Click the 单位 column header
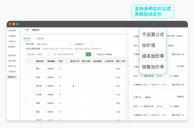 tap(61, 61)
